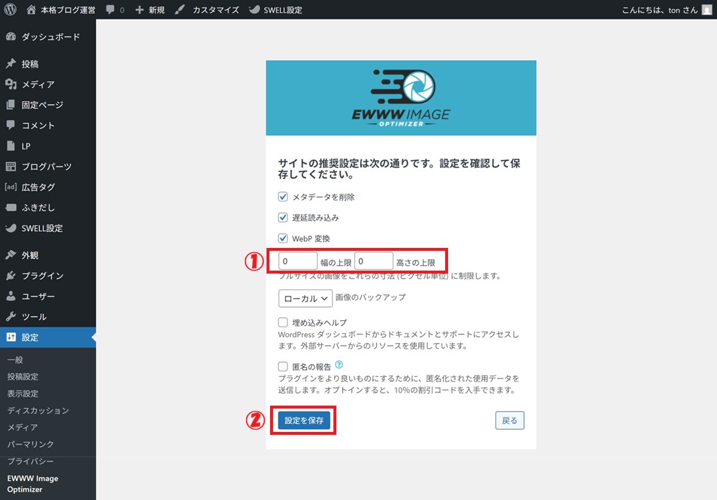Image resolution: width=717 pixels, height=500 pixels.
Task: Uncheck the メタデータを削除 checkbox
Action: [283, 197]
